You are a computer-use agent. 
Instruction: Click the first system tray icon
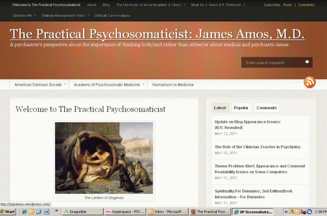292,212
